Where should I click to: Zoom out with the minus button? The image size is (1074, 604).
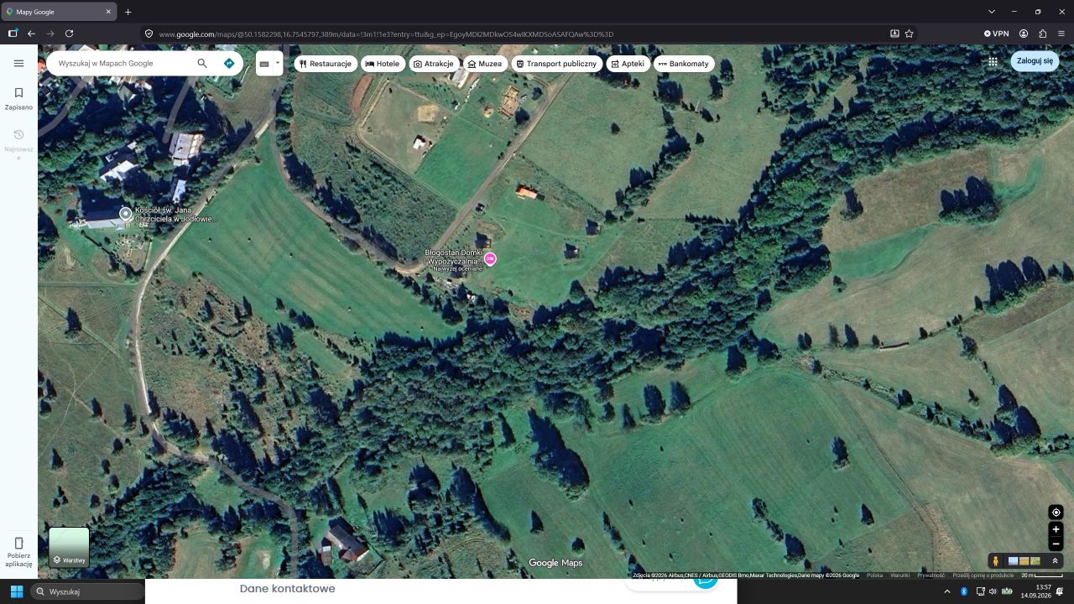pyautogui.click(x=1056, y=544)
